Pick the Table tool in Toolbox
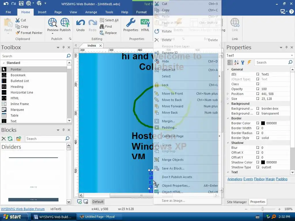 pyautogui.click(x=34, y=115)
